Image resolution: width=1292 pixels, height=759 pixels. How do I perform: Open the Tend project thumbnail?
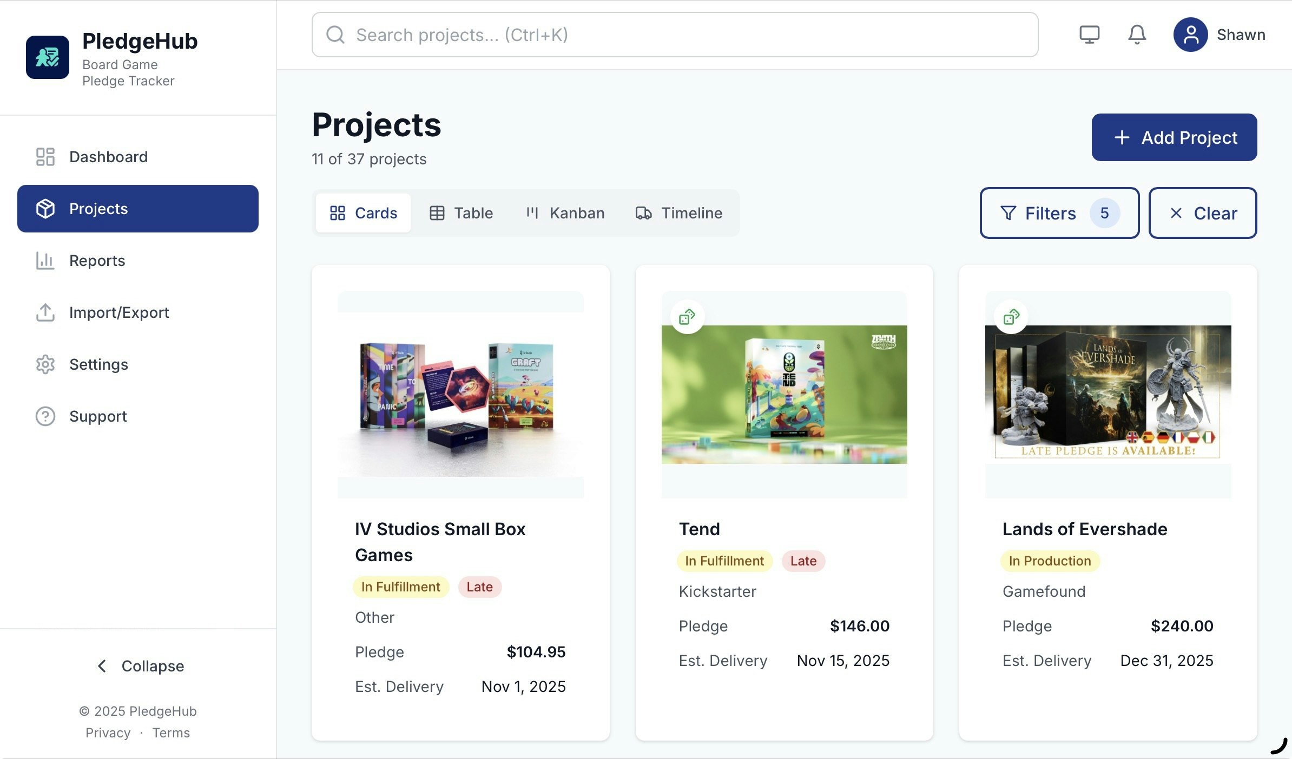pos(784,394)
